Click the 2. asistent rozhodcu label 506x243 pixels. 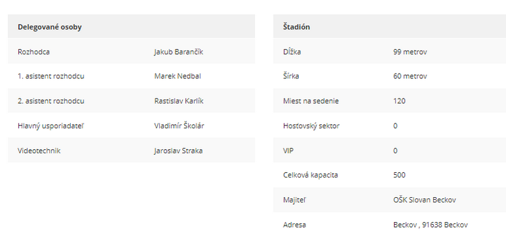[x=51, y=101]
